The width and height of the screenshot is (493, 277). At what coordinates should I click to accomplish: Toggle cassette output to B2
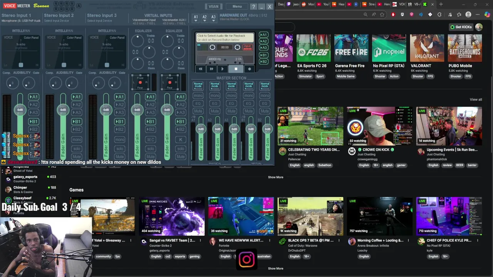click(x=263, y=62)
